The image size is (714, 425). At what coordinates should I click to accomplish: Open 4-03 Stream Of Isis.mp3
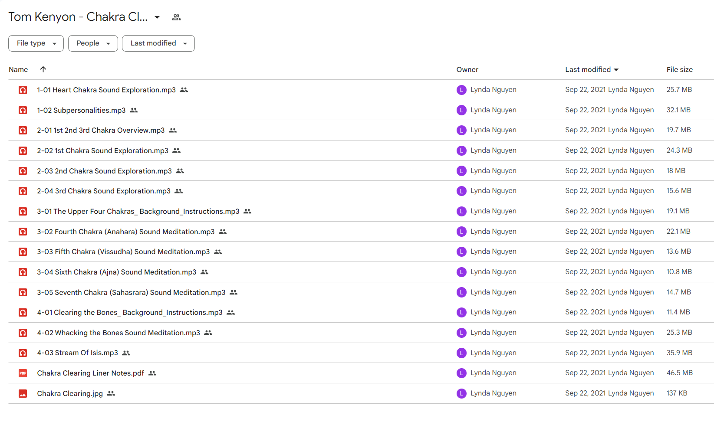coord(77,353)
